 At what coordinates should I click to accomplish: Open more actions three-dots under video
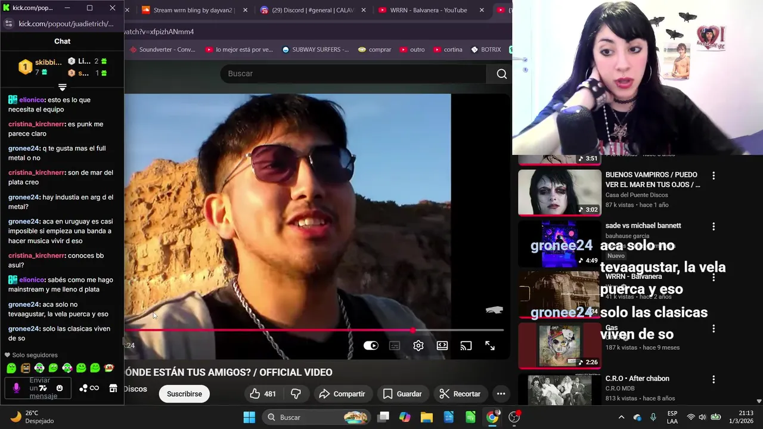tap(501, 394)
